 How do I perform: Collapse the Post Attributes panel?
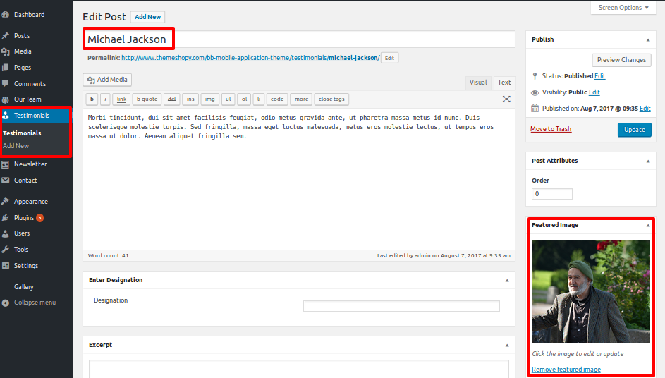(647, 161)
